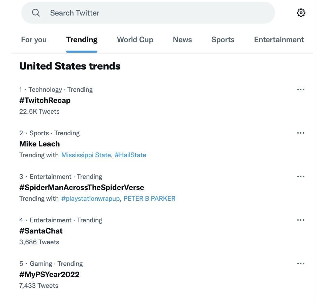Follow the Mississippi State link
The width and height of the screenshot is (325, 303).
[86, 155]
